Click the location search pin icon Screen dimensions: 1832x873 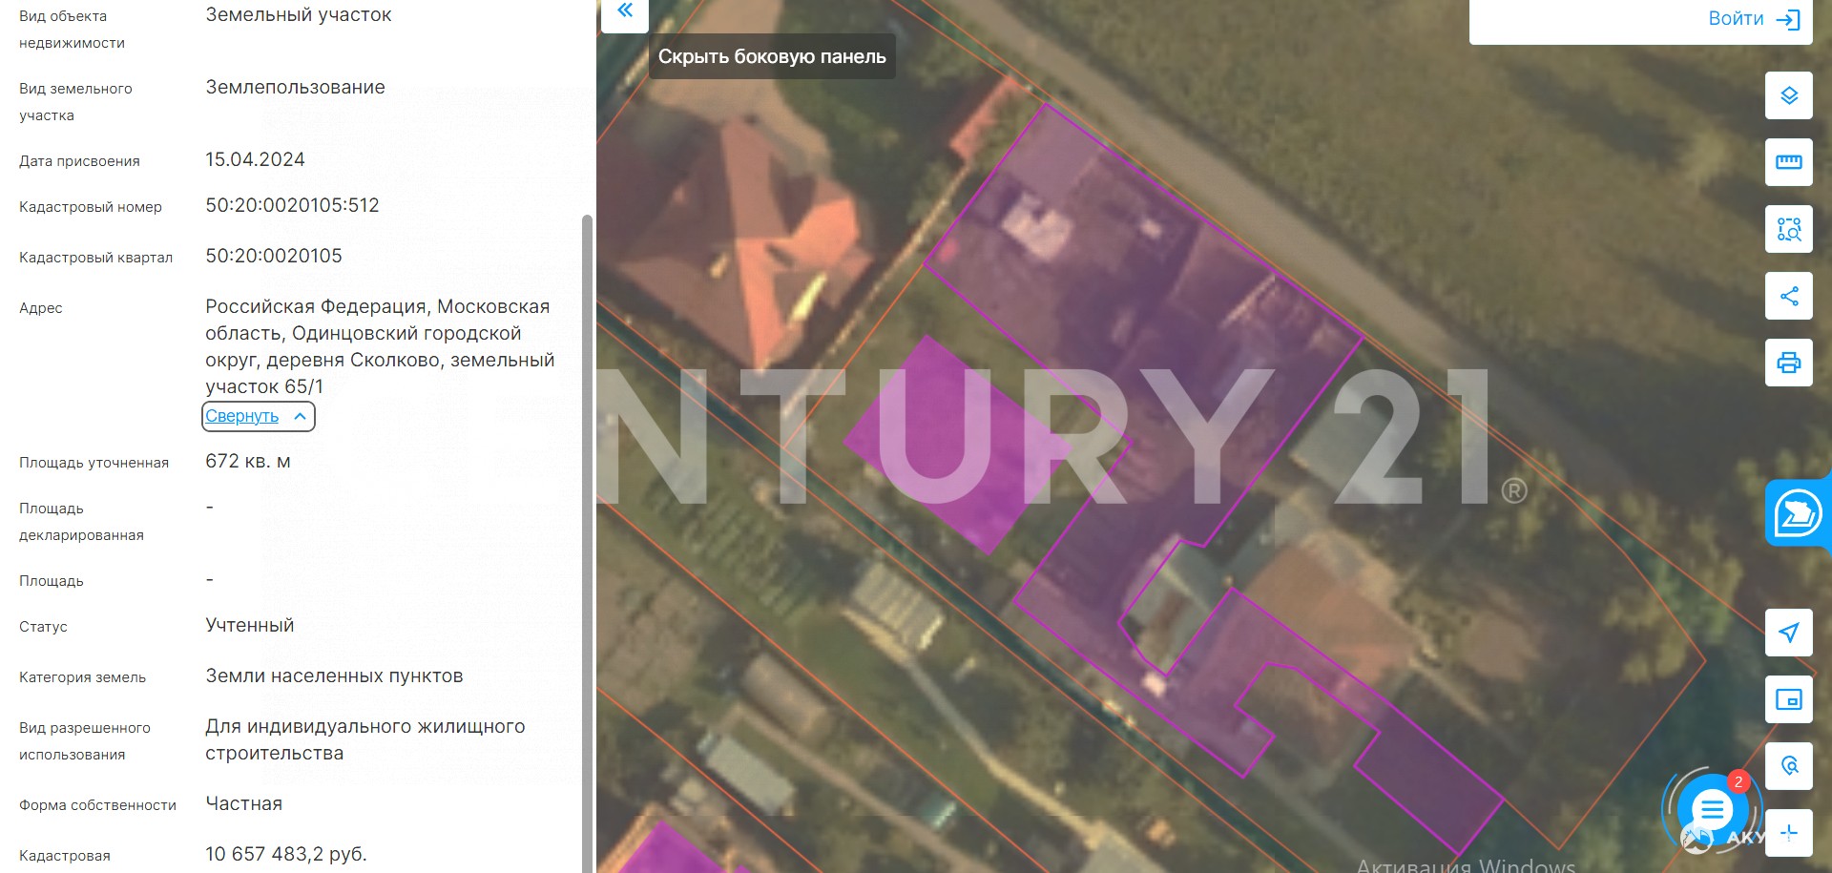(x=1788, y=766)
